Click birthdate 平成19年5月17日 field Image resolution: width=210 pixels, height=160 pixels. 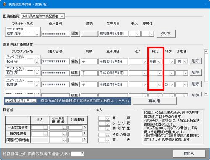[x=113, y=73]
